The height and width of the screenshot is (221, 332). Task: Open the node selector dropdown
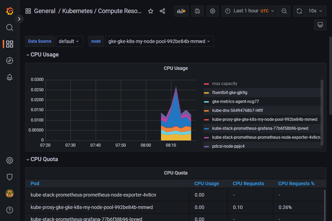(x=159, y=41)
